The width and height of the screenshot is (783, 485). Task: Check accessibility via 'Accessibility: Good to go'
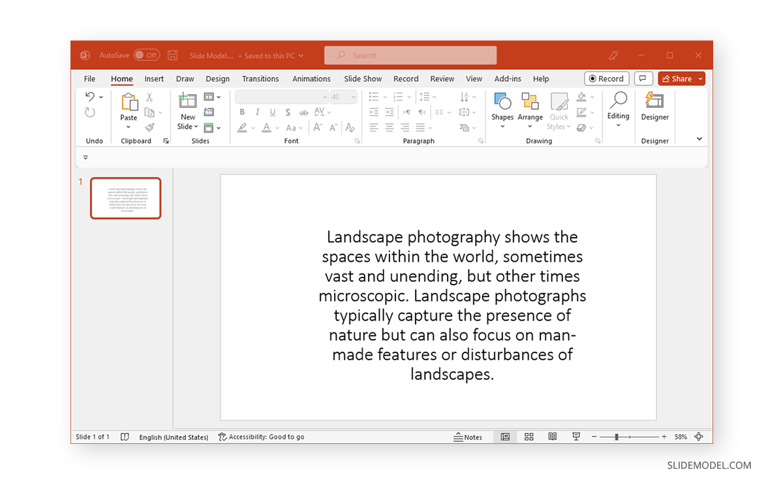point(261,437)
